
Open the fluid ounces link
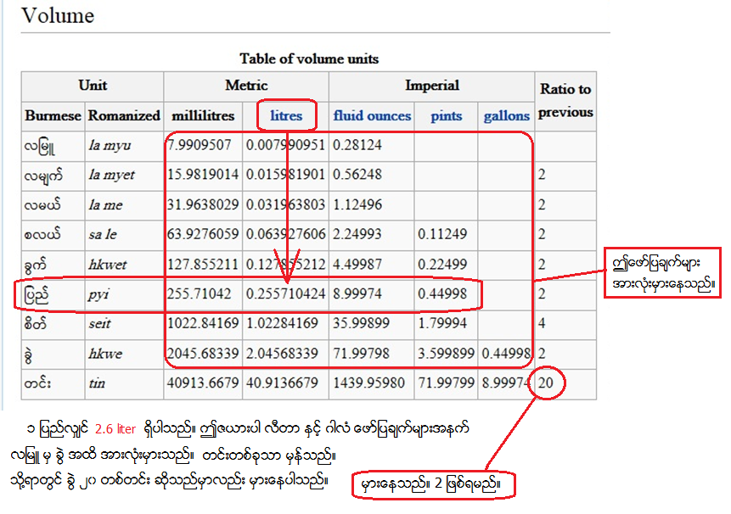pos(372,115)
